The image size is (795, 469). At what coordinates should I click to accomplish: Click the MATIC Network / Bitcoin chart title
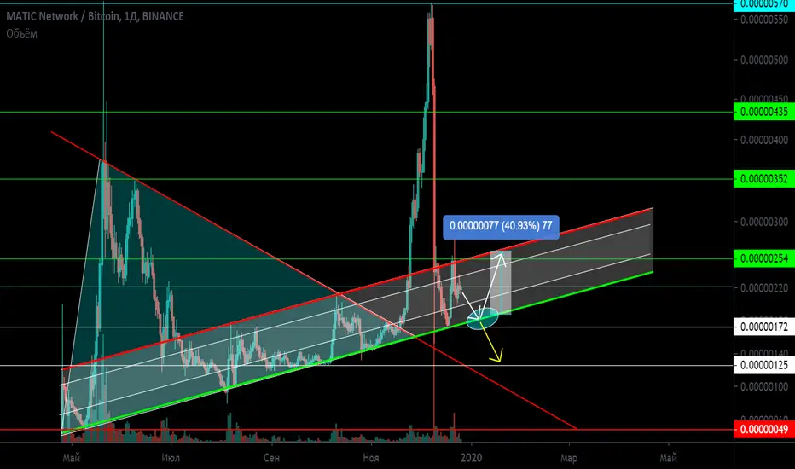[95, 17]
